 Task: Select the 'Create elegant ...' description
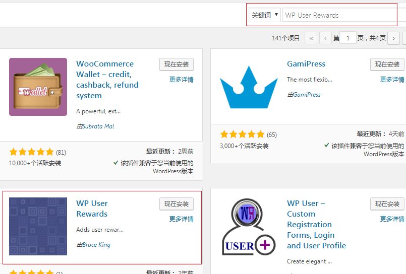pyautogui.click(x=309, y=261)
